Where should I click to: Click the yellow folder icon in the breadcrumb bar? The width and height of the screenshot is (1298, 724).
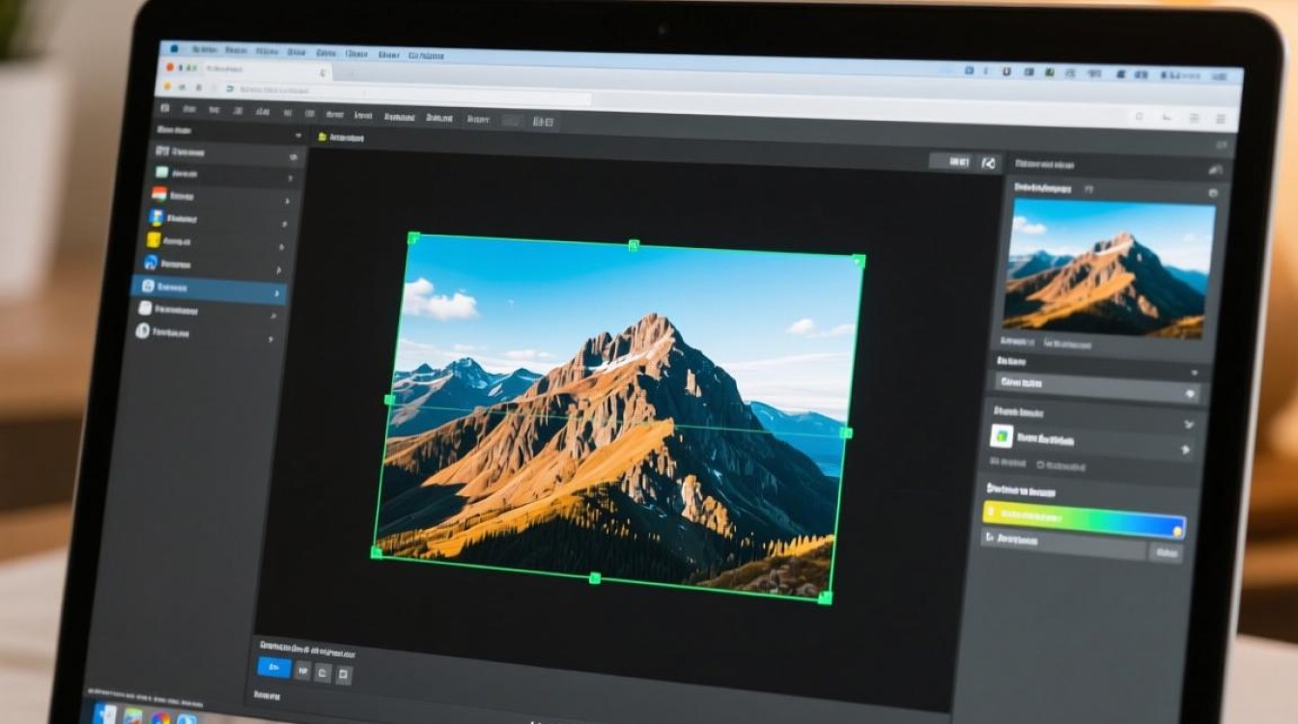pos(322,138)
